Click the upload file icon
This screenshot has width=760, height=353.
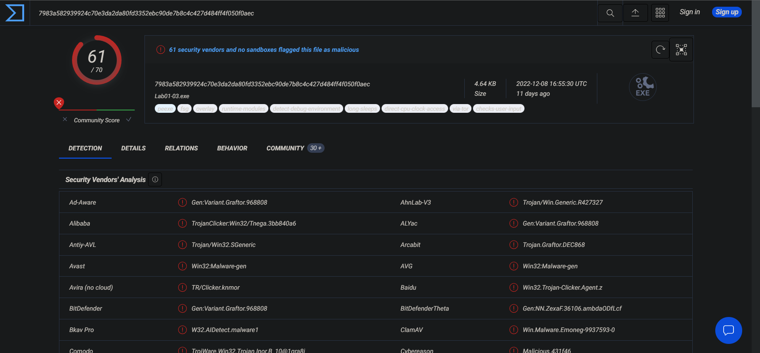(x=635, y=13)
